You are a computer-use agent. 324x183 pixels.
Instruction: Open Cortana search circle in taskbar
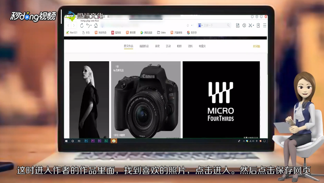(x=73, y=141)
